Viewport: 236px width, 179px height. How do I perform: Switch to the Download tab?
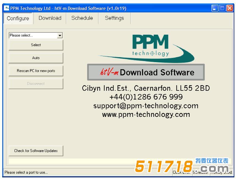click(x=50, y=18)
